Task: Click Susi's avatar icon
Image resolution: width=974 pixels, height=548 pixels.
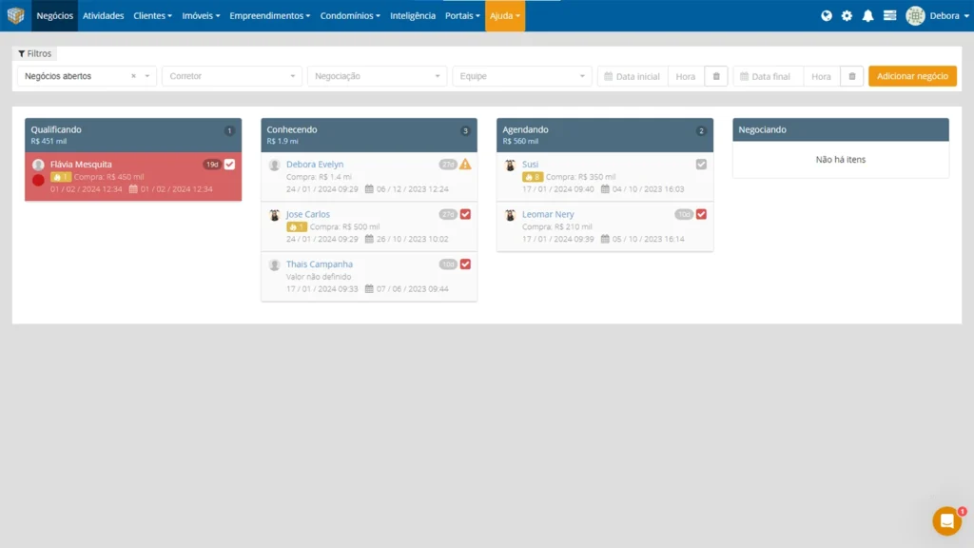Action: coord(510,165)
